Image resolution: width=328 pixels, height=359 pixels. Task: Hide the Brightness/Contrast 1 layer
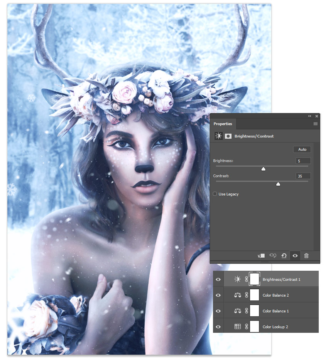click(218, 279)
